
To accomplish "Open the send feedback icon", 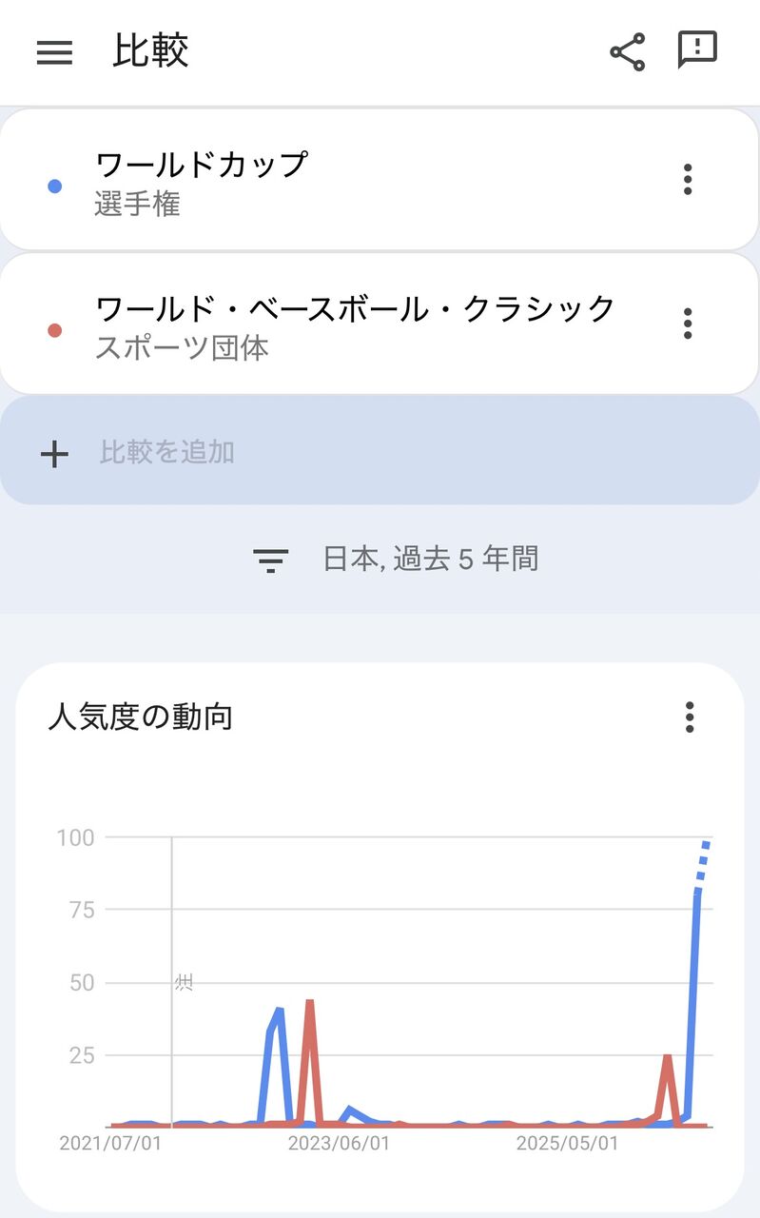I will (697, 50).
